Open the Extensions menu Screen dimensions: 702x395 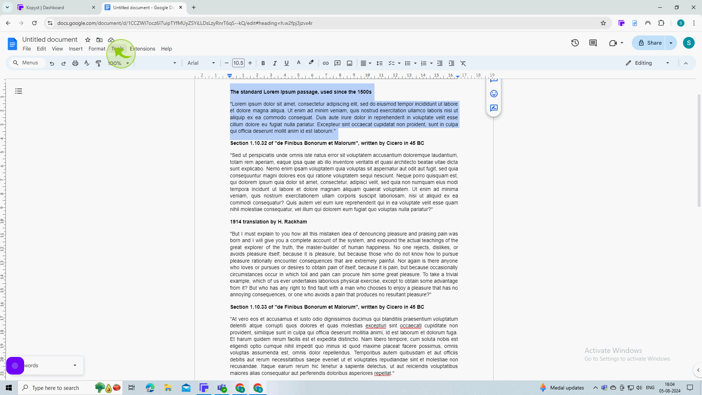[143, 49]
